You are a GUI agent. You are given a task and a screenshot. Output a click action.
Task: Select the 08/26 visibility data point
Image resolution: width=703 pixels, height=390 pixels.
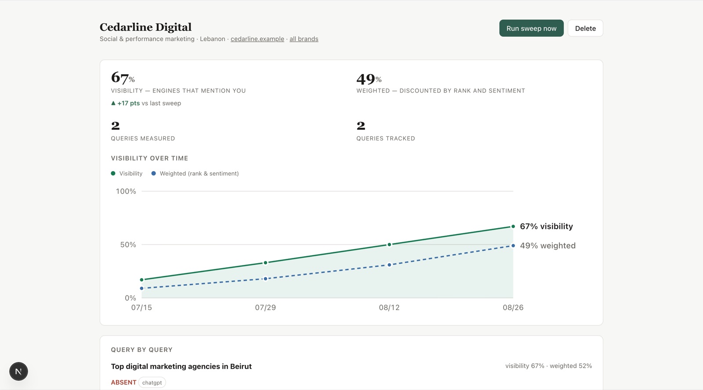click(x=513, y=226)
